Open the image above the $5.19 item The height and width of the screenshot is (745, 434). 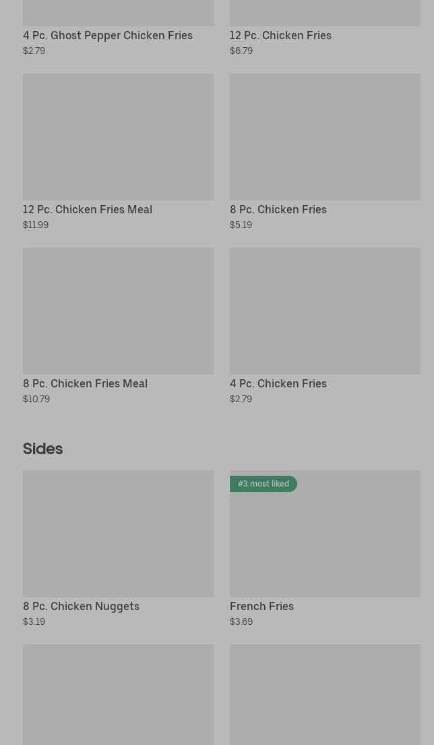tap(325, 136)
